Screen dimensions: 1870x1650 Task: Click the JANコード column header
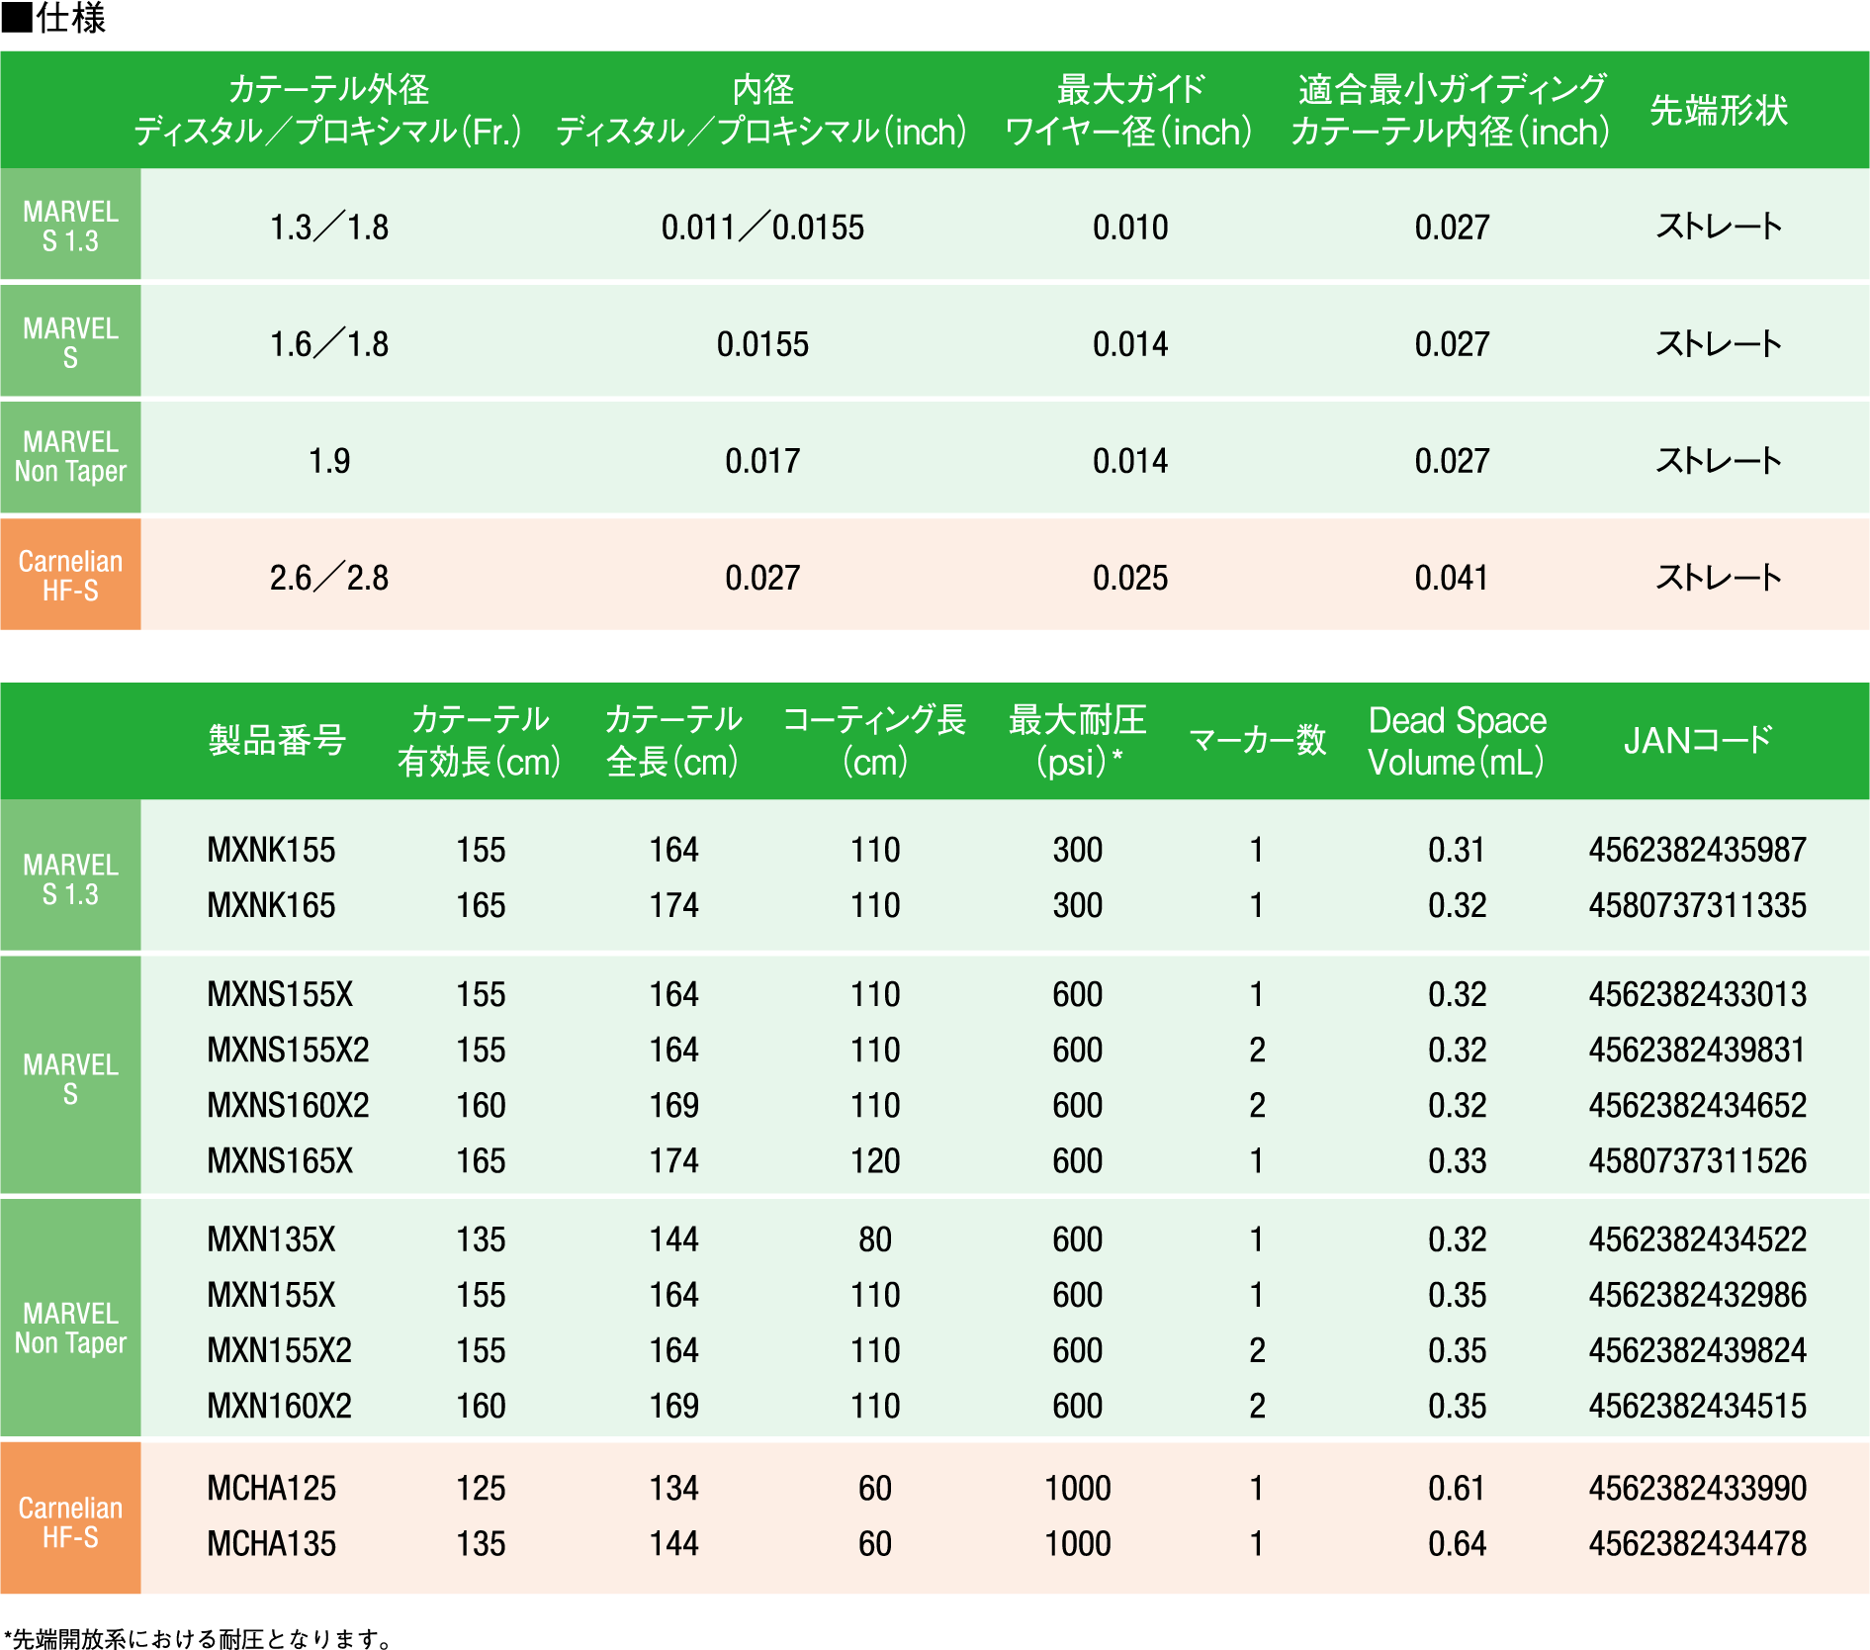(1697, 740)
